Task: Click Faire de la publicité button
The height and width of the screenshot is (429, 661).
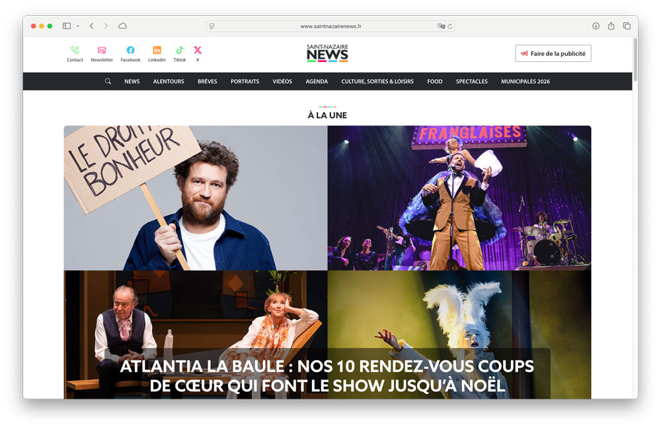Action: click(x=553, y=53)
